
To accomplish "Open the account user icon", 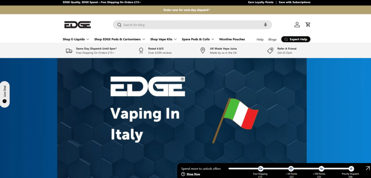I will coord(297,25).
